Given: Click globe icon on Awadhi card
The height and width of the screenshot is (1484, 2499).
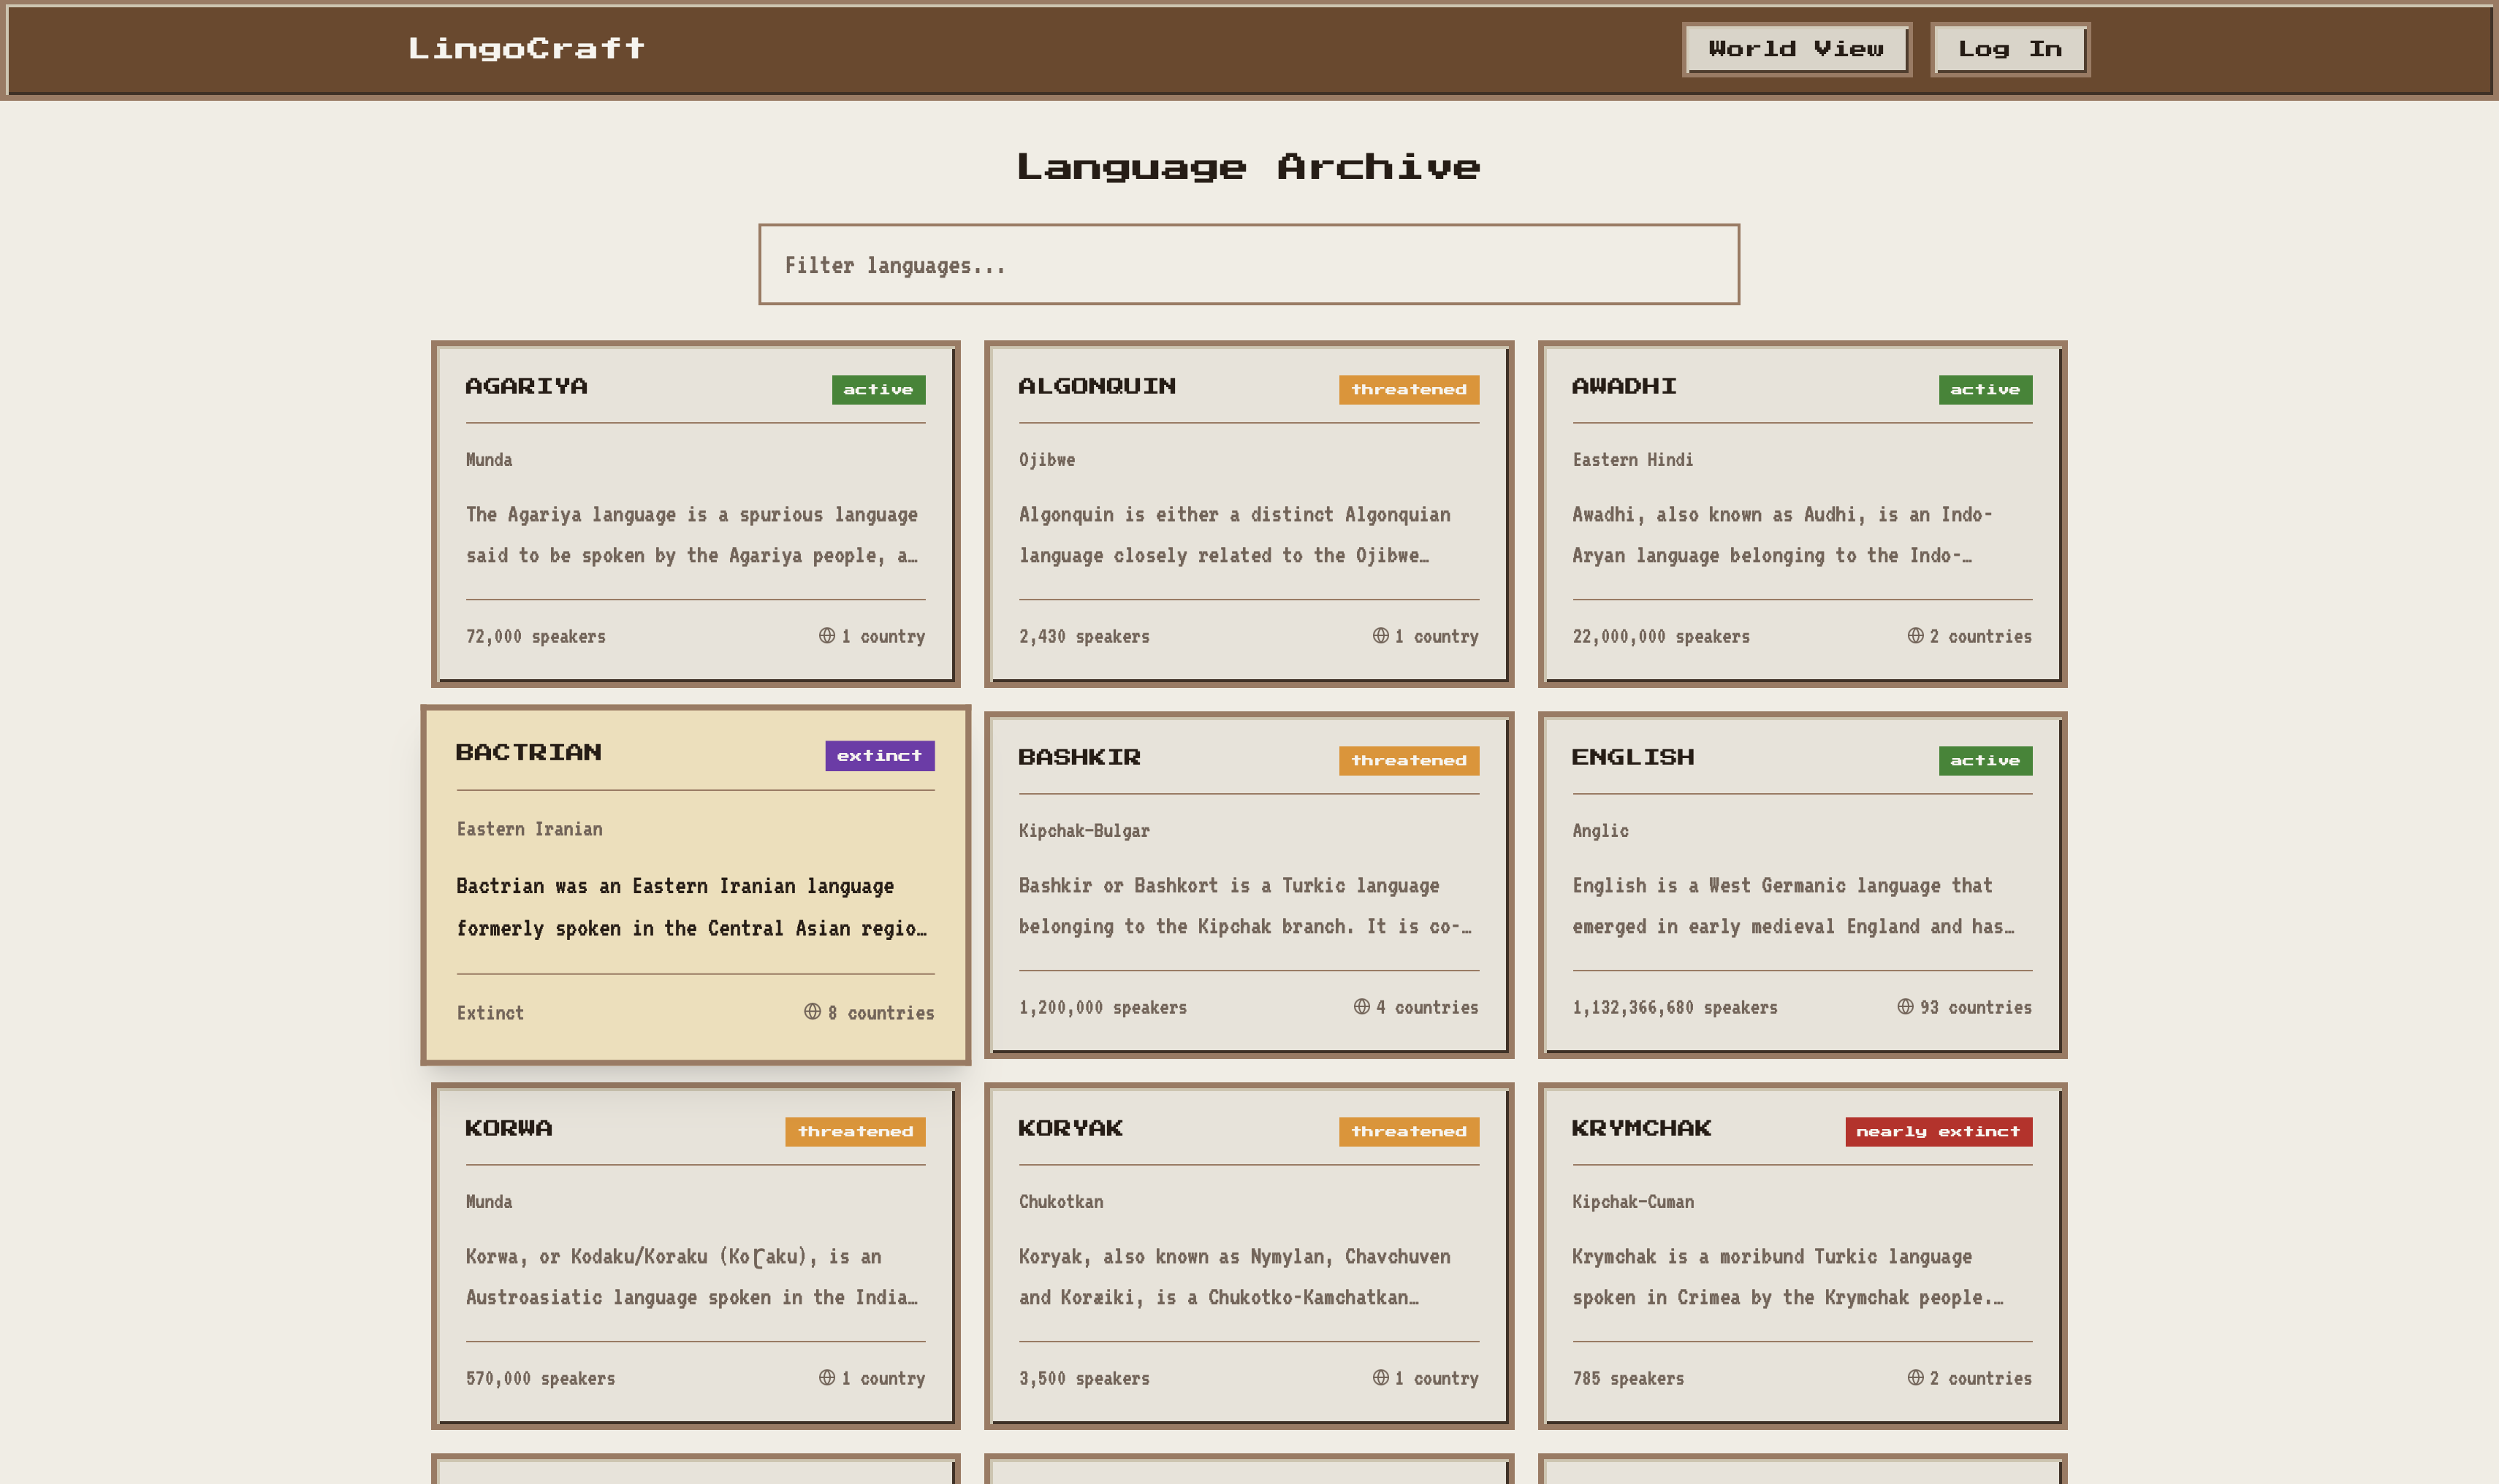Looking at the screenshot, I should point(1914,636).
